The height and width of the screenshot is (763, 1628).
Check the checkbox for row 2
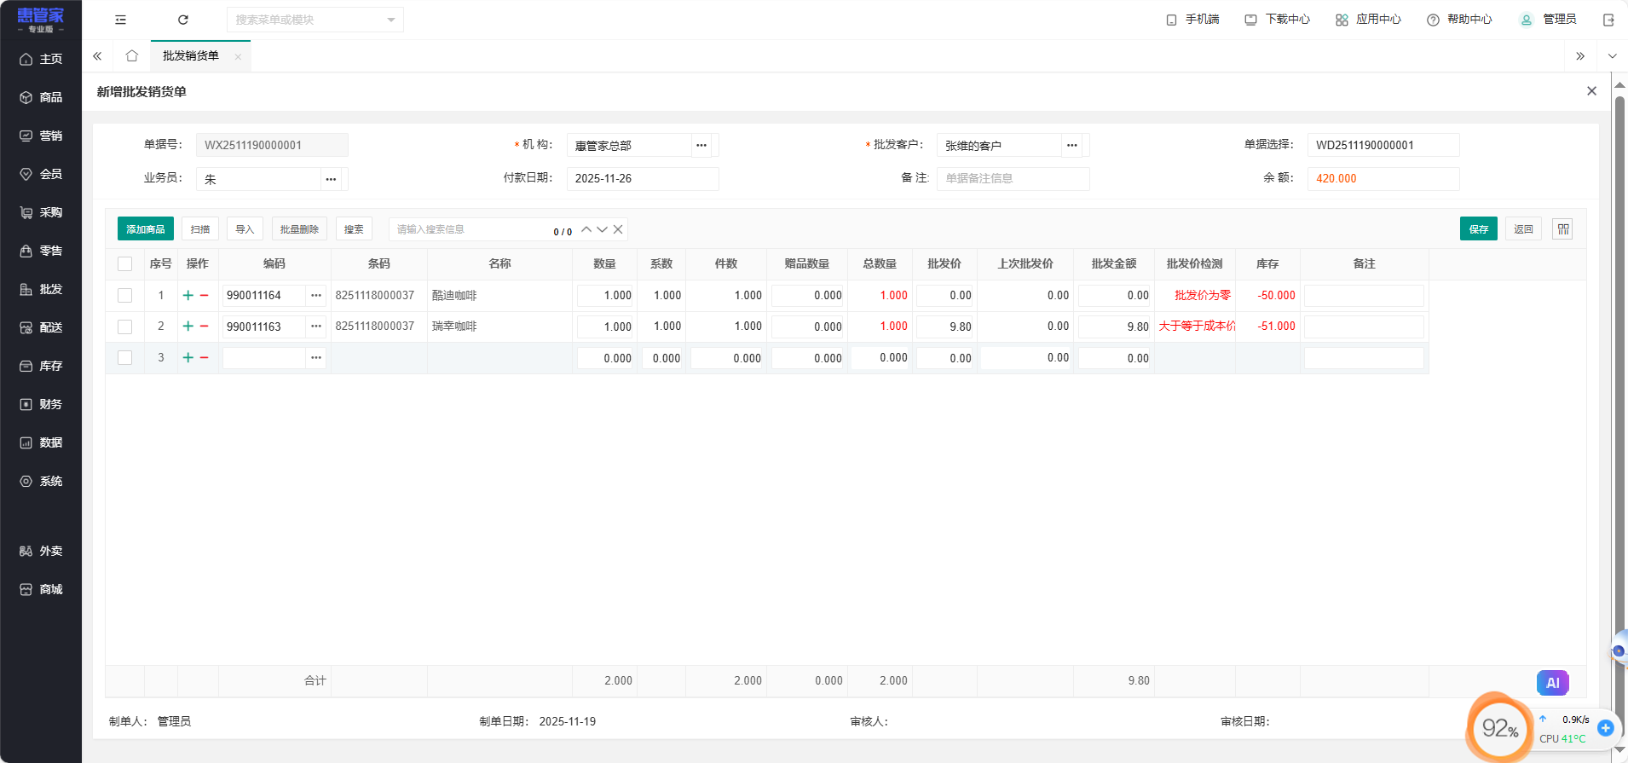(124, 327)
